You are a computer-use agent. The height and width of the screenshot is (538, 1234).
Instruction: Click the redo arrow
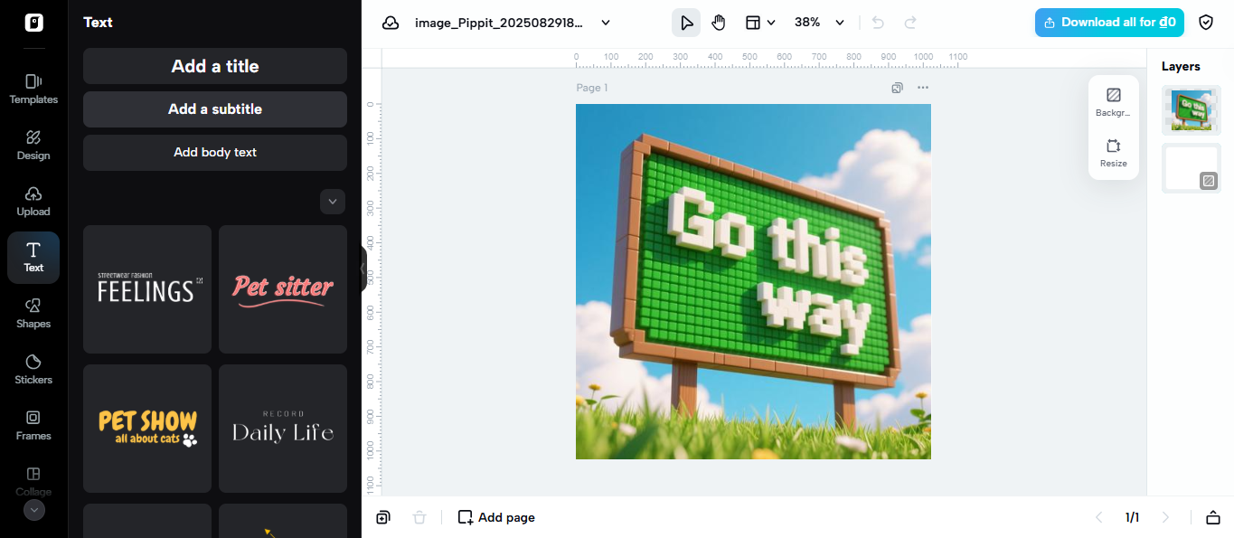click(x=910, y=23)
